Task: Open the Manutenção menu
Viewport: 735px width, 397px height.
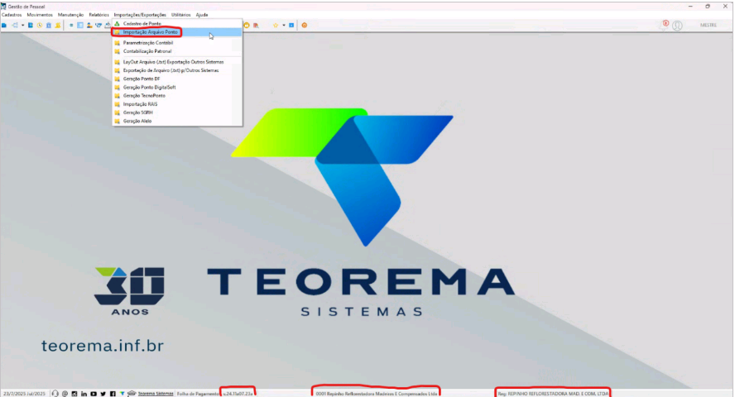Action: (x=71, y=15)
